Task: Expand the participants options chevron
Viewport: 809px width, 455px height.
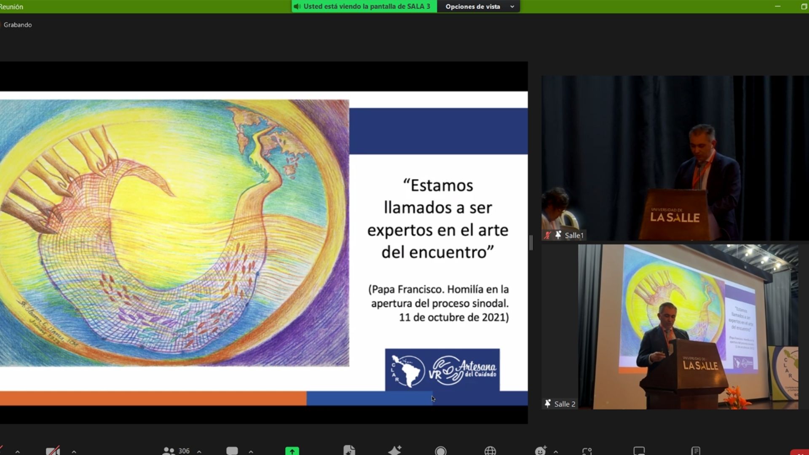Action: click(199, 452)
